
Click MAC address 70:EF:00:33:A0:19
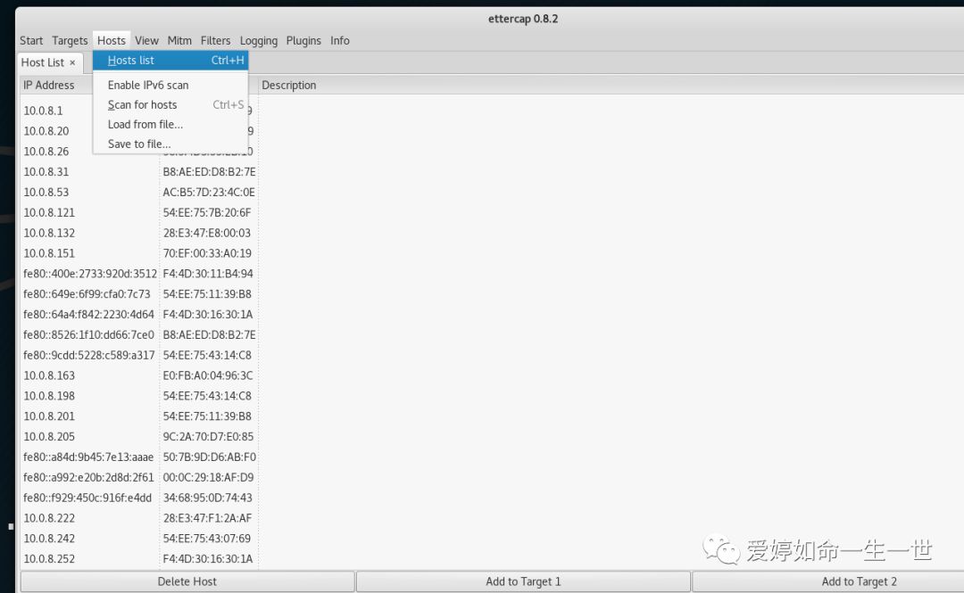point(207,253)
